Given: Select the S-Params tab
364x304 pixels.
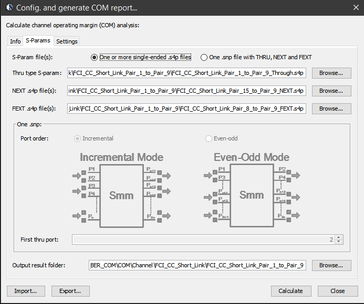Looking at the screenshot, I should pyautogui.click(x=38, y=41).
